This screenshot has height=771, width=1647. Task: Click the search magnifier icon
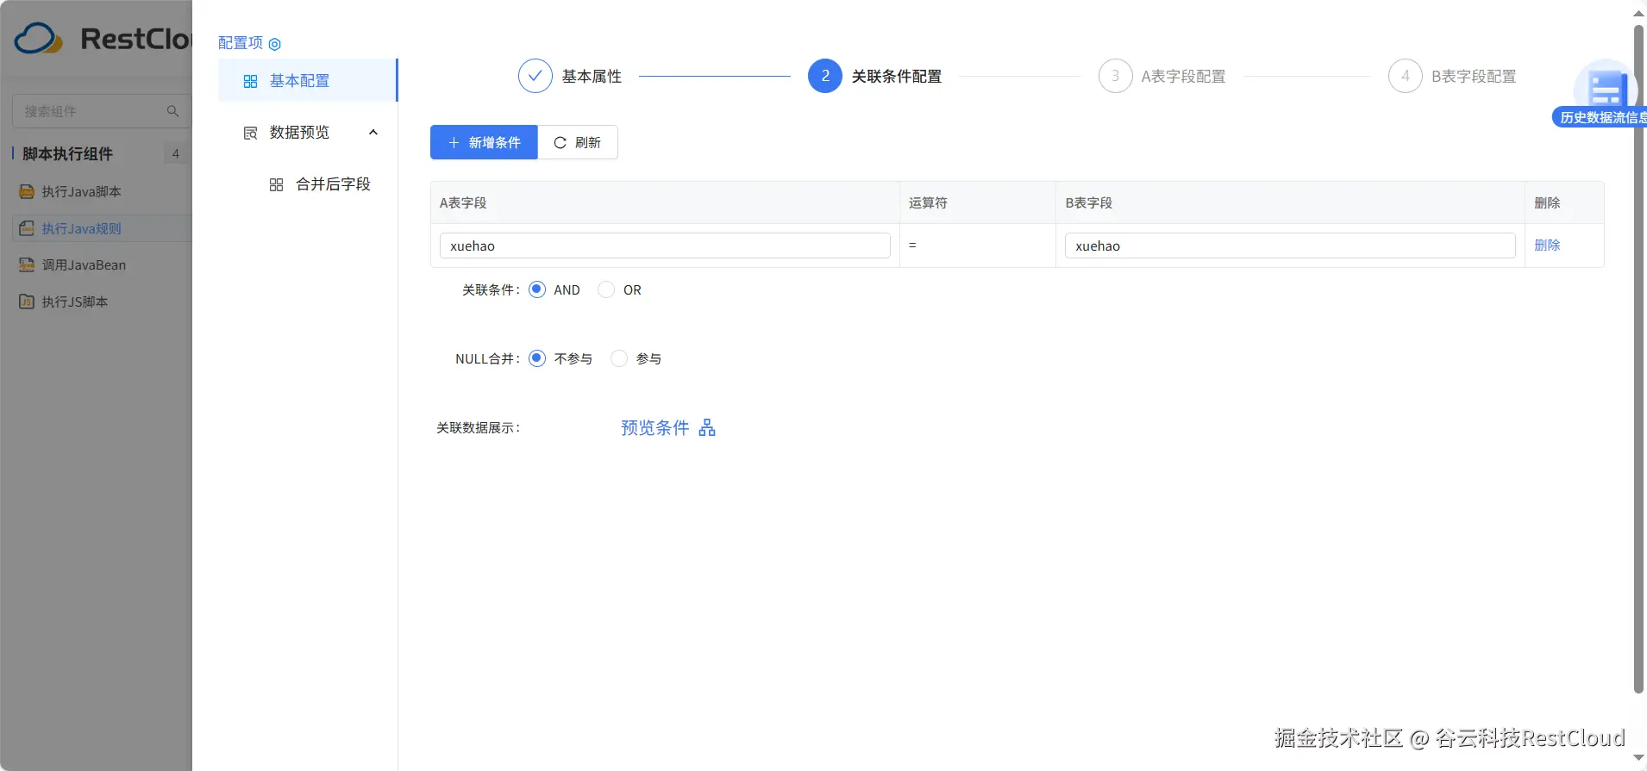[172, 111]
